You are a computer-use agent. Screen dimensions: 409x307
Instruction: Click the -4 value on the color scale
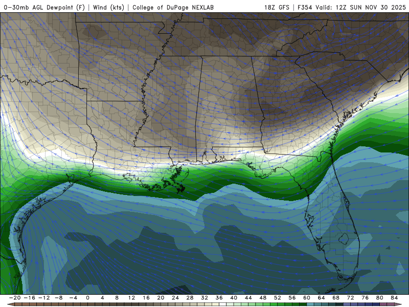73,298
